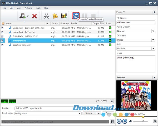The width and height of the screenshot is (158, 126).
Task: Click the Add File music note icon
Action: tap(22, 16)
